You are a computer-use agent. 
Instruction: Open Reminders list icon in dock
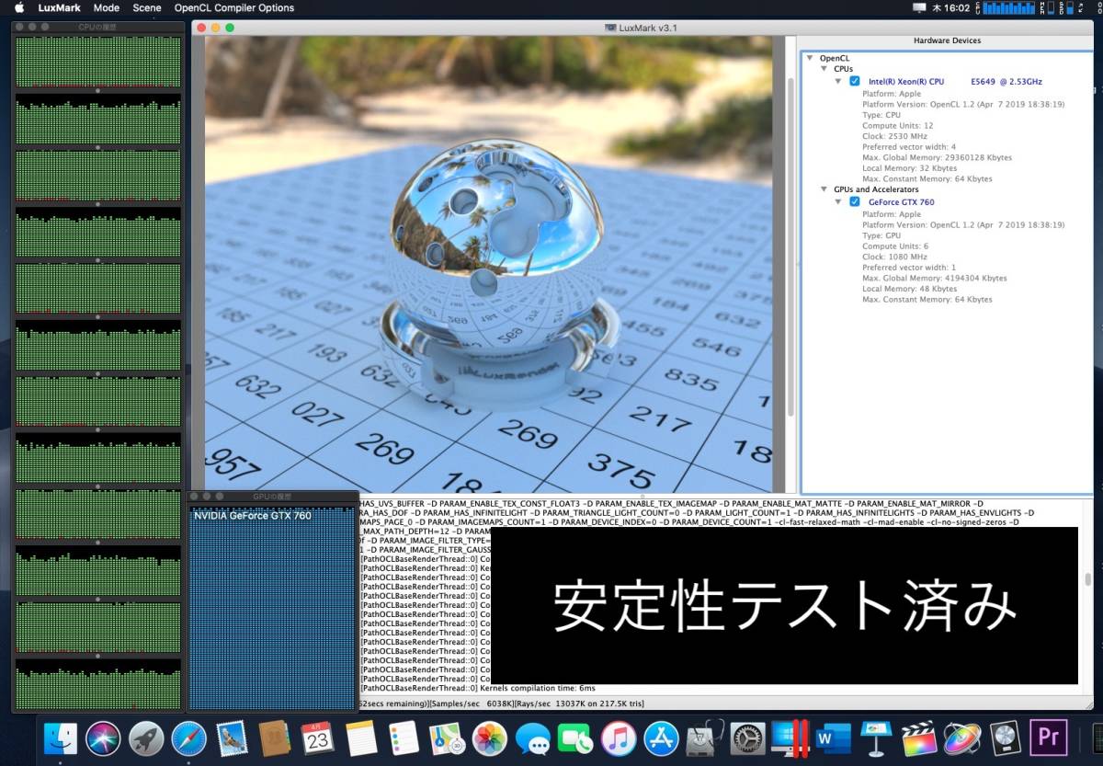[404, 737]
